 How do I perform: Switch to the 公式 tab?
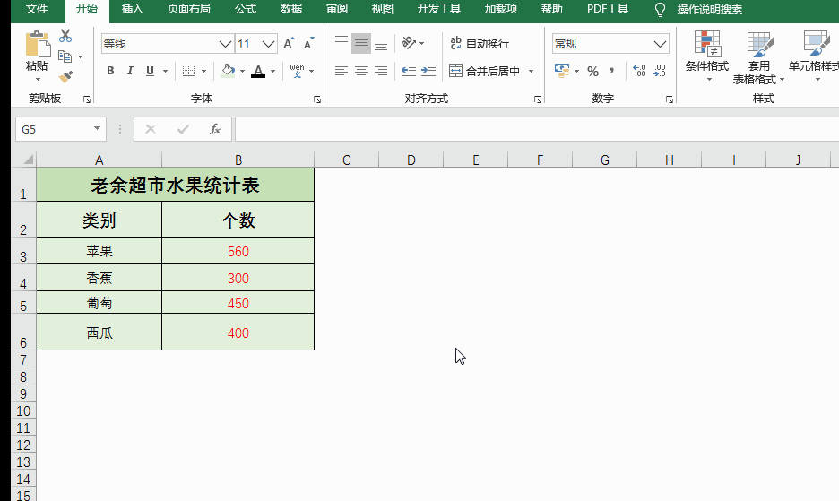[246, 9]
